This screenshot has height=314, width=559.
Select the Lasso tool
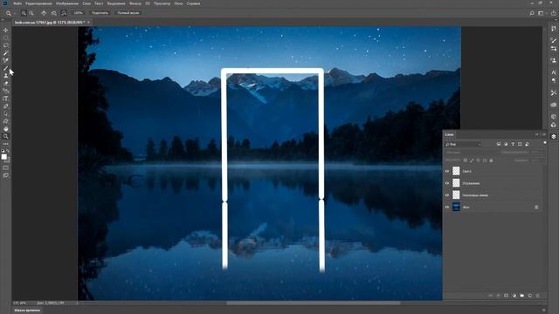[x=6, y=45]
